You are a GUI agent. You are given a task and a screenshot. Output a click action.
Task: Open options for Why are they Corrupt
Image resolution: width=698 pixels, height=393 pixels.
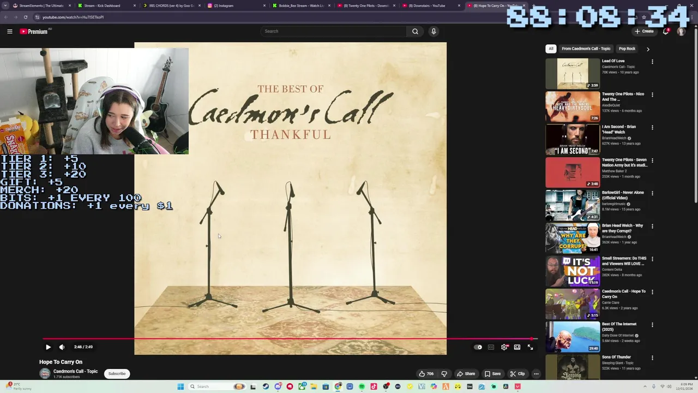pos(652,226)
